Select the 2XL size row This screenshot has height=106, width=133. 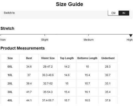coord(59,84)
